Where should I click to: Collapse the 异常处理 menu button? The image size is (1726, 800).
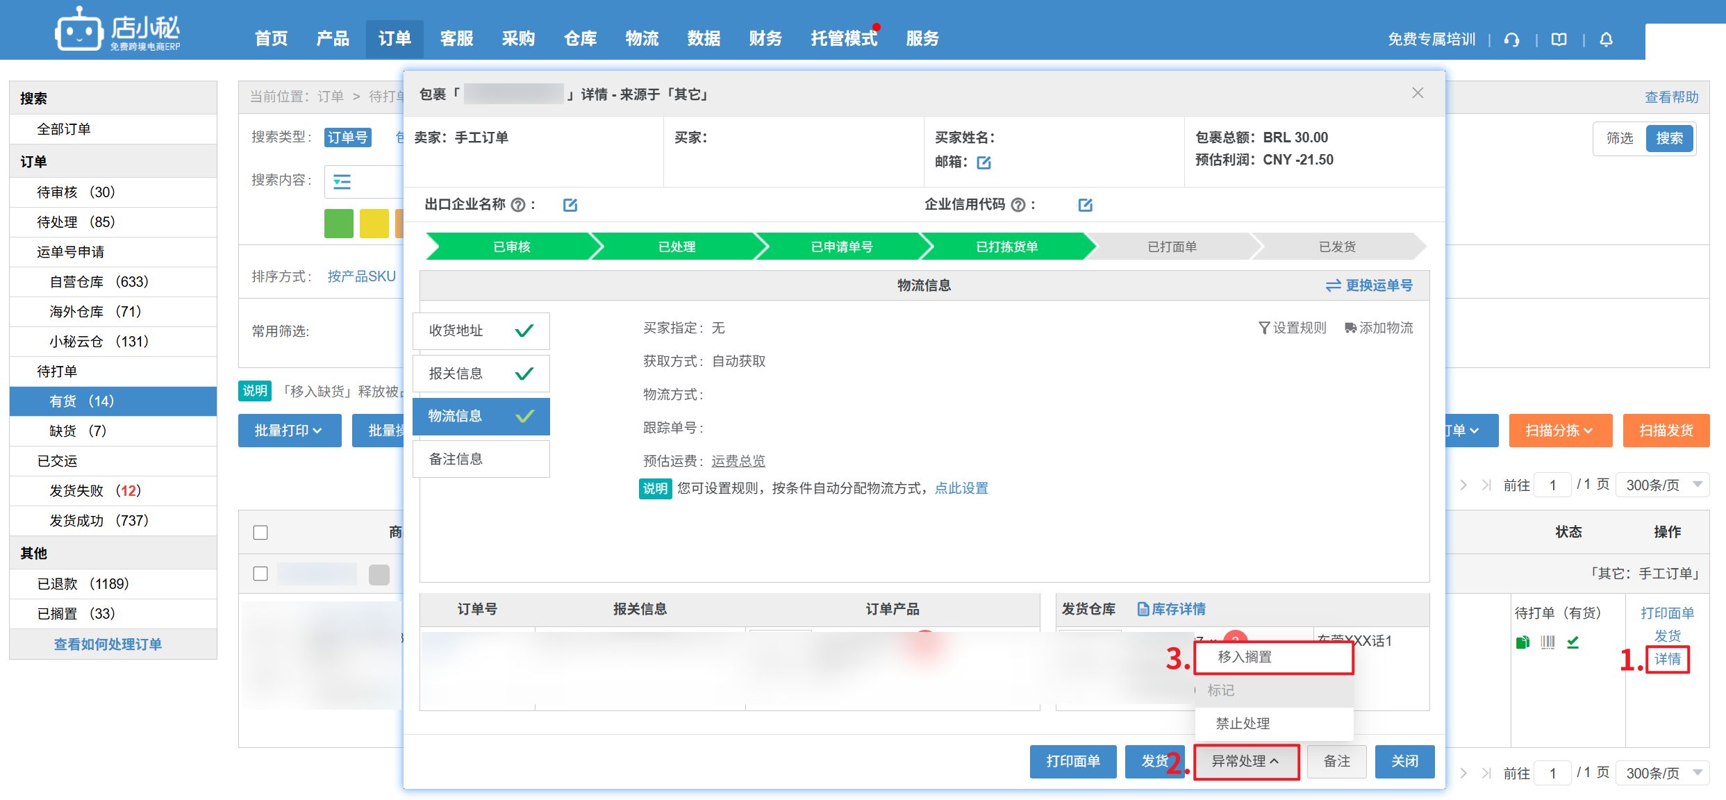(x=1245, y=761)
